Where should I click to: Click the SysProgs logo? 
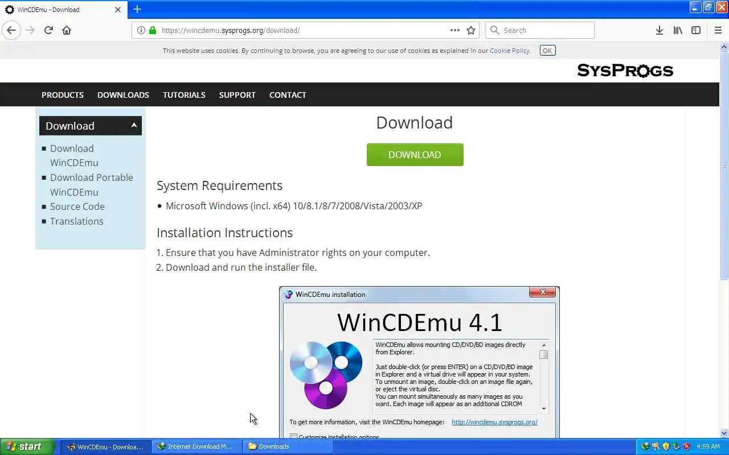coord(625,71)
